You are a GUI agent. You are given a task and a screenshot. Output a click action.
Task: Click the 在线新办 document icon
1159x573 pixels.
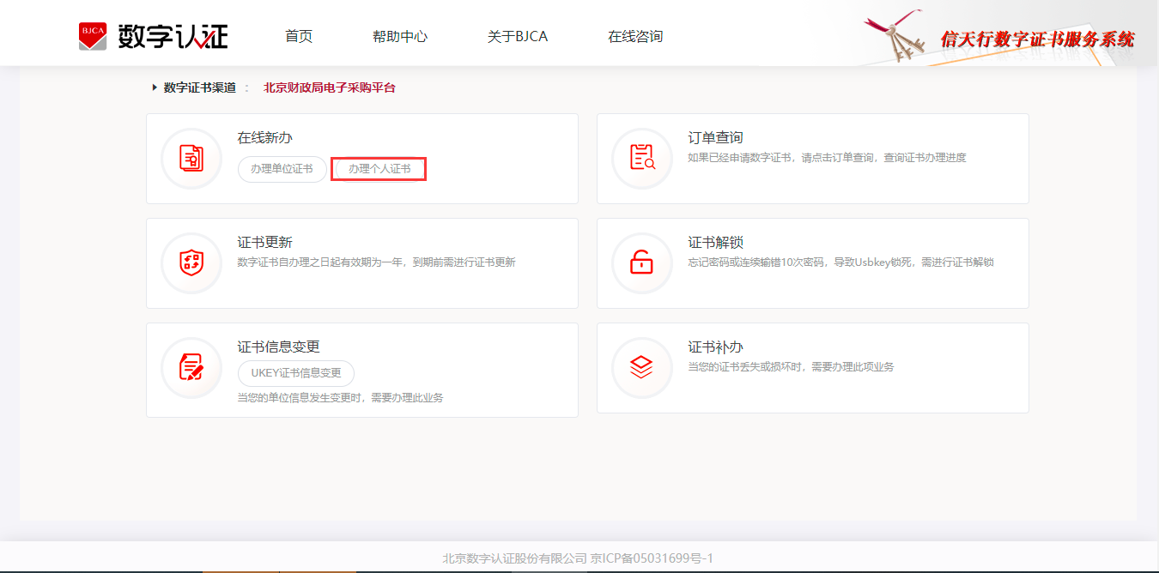[191, 159]
